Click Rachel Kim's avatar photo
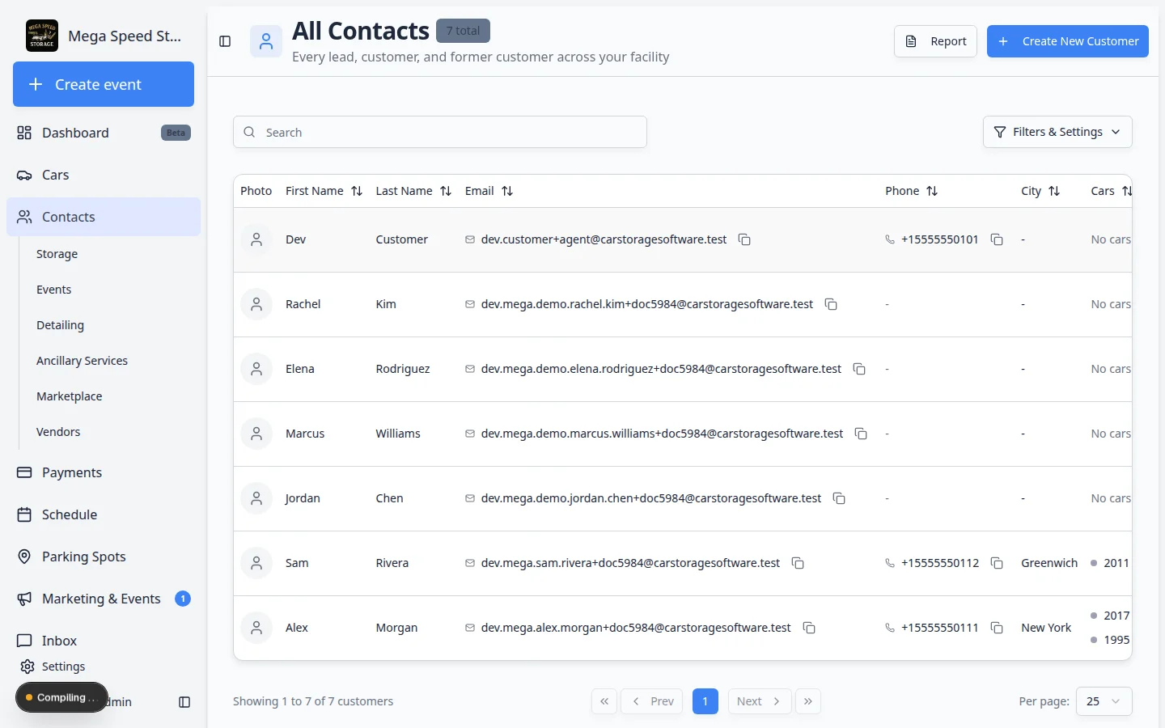This screenshot has width=1165, height=728. 256,304
